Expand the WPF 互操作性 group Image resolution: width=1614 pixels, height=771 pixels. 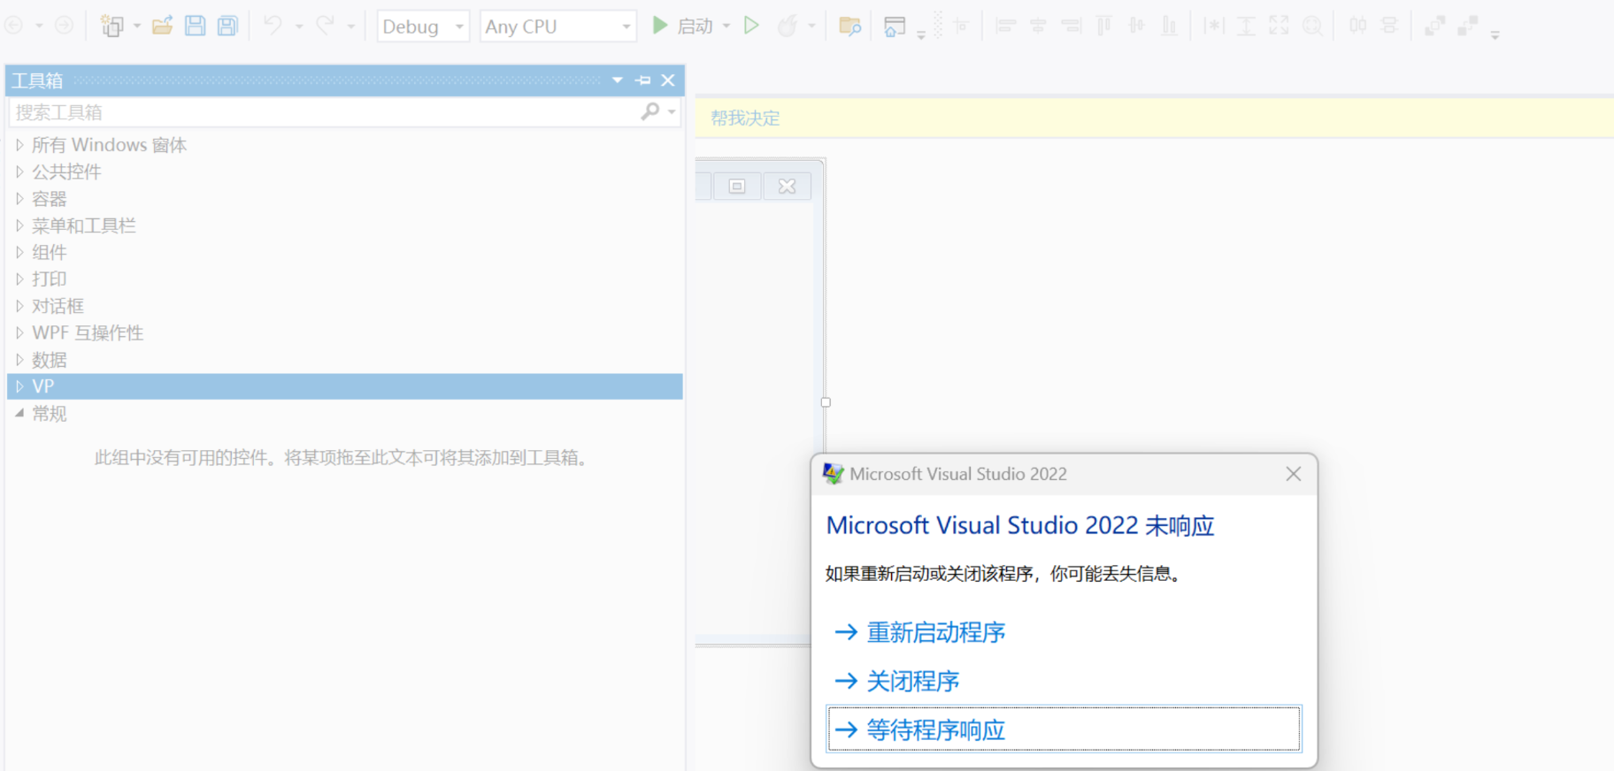19,332
